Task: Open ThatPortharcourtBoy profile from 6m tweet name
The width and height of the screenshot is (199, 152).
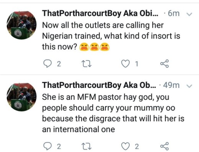Action: pos(100,13)
